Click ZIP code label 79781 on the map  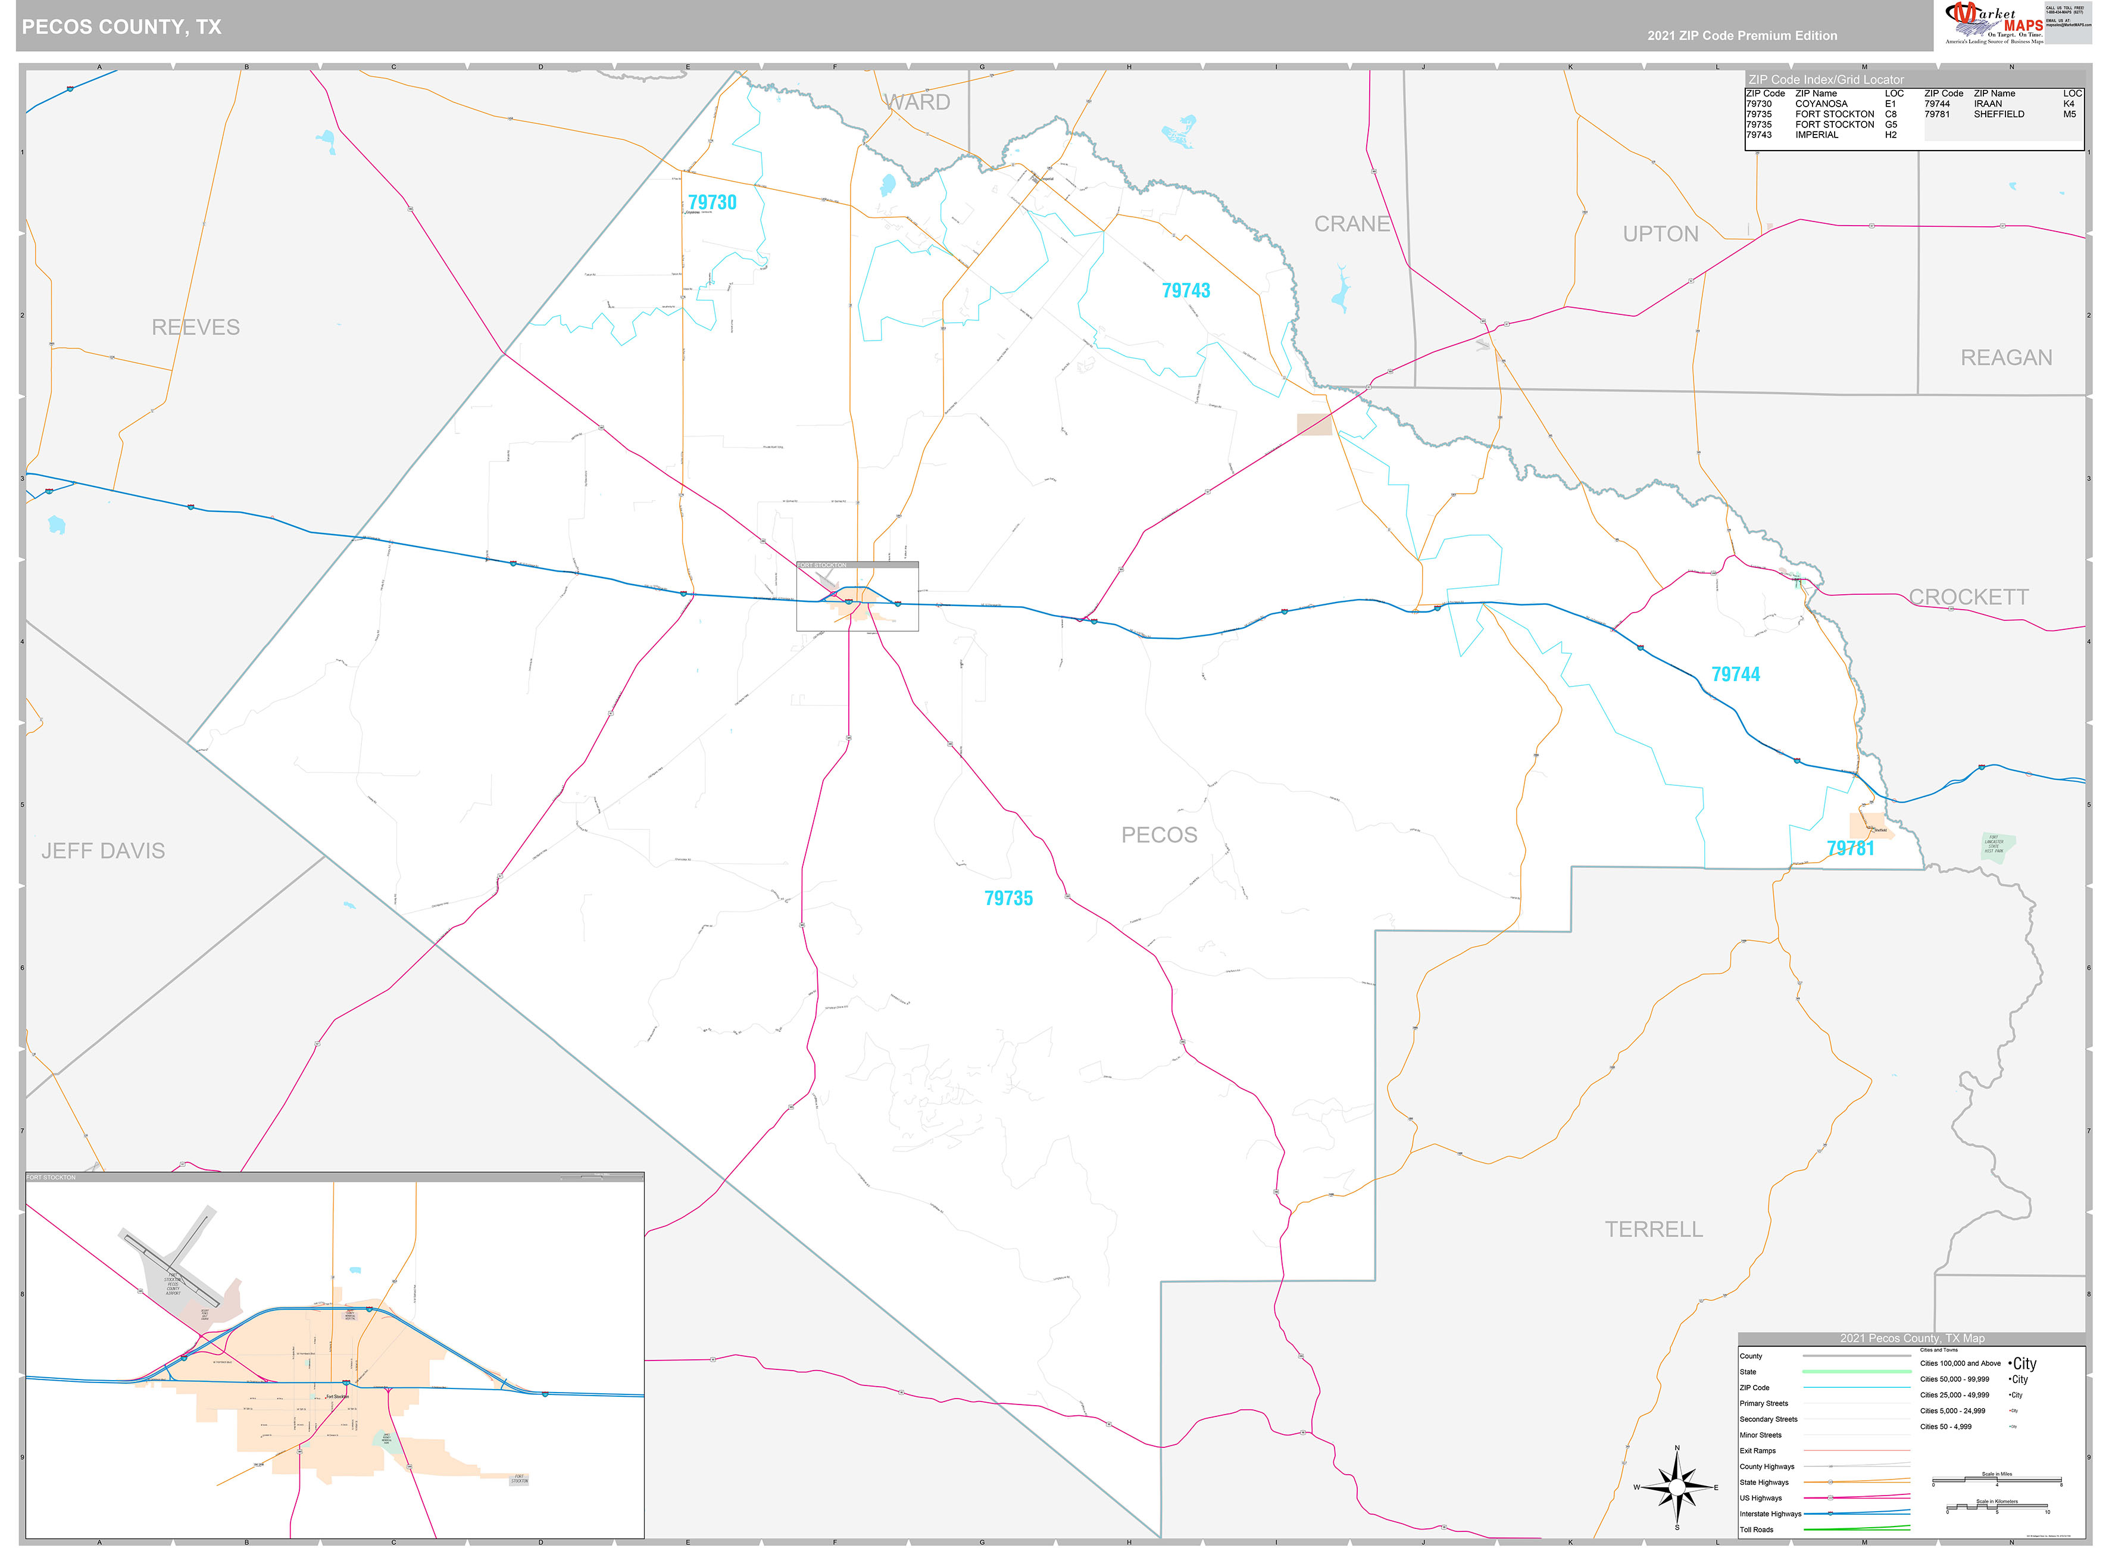point(1851,848)
